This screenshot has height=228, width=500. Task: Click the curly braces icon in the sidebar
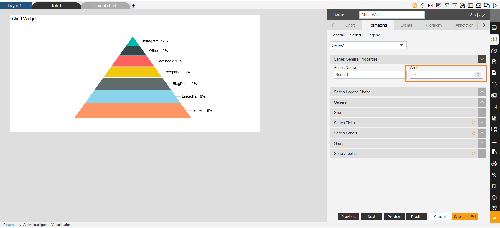[x=494, y=84]
